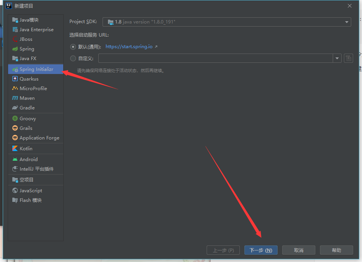Click the Gradle elephant icon
The width and height of the screenshot is (362, 262).
click(x=15, y=108)
